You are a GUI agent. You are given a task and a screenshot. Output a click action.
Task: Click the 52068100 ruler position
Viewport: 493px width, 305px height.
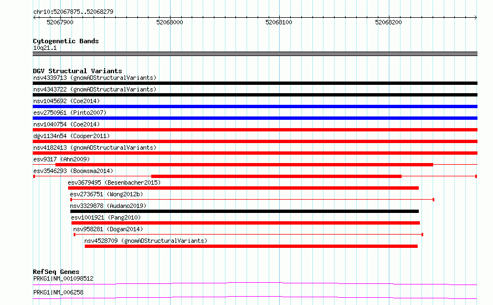pyautogui.click(x=279, y=22)
